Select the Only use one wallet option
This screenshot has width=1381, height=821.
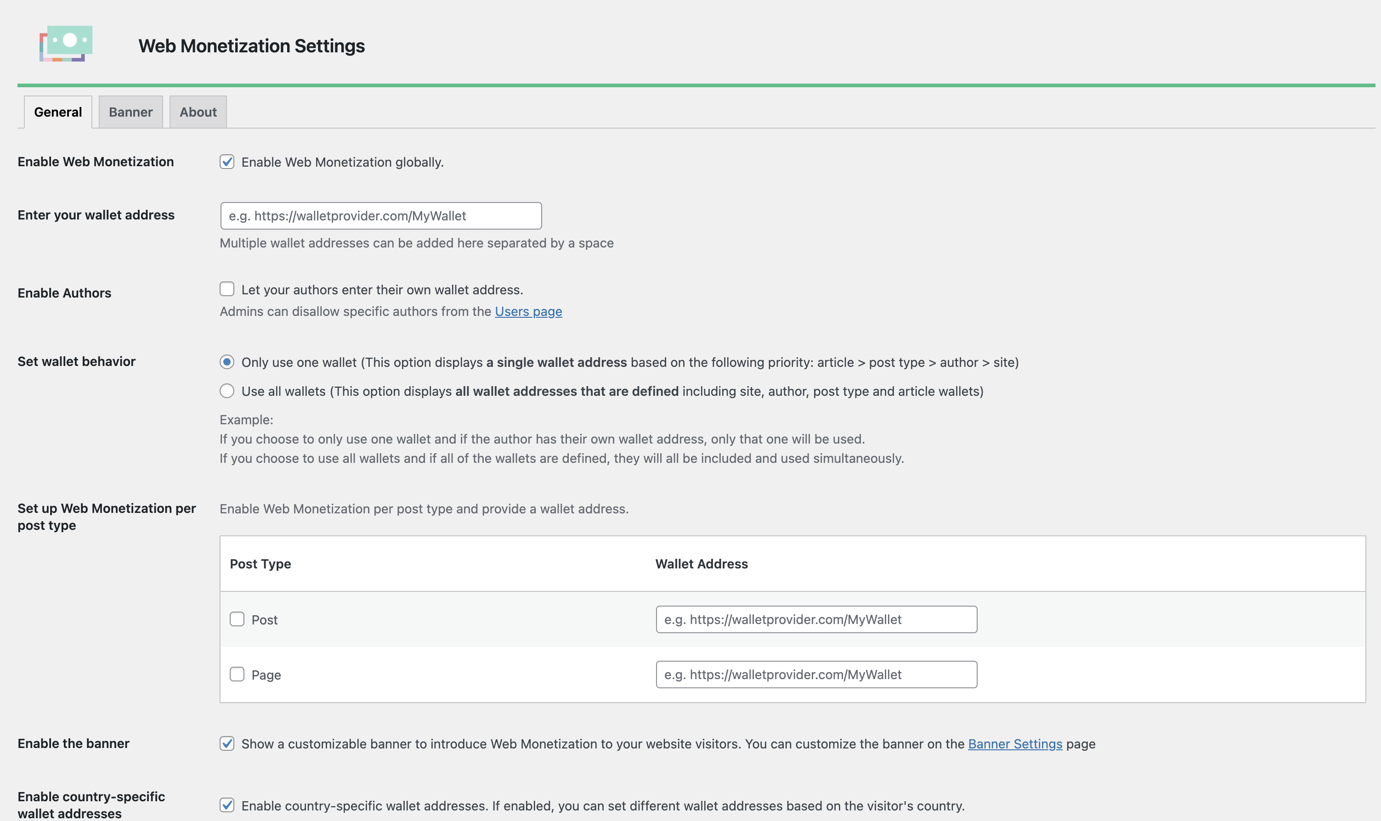227,362
